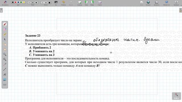Go to next page (Forward)
This screenshot has height=102, width=182.
pyautogui.click(x=92, y=3)
